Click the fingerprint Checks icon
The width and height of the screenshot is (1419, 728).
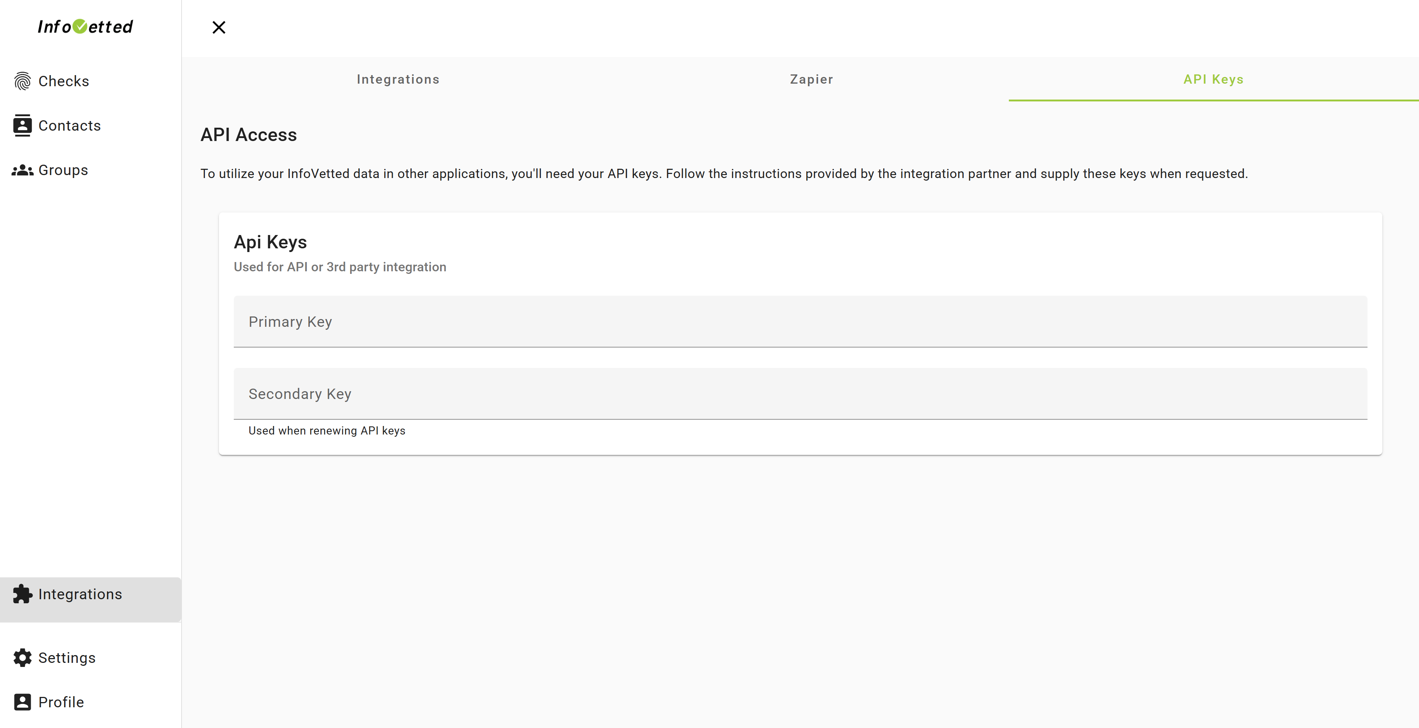[x=22, y=81]
